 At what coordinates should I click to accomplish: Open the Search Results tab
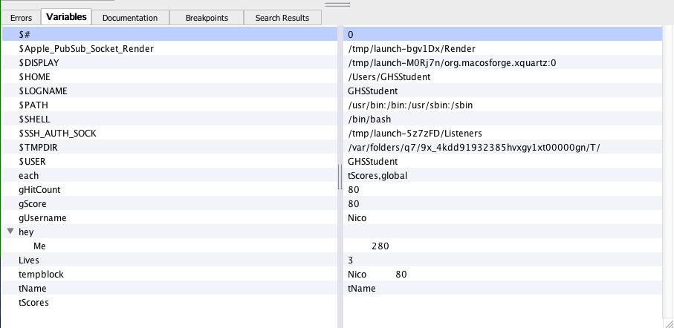(x=283, y=17)
